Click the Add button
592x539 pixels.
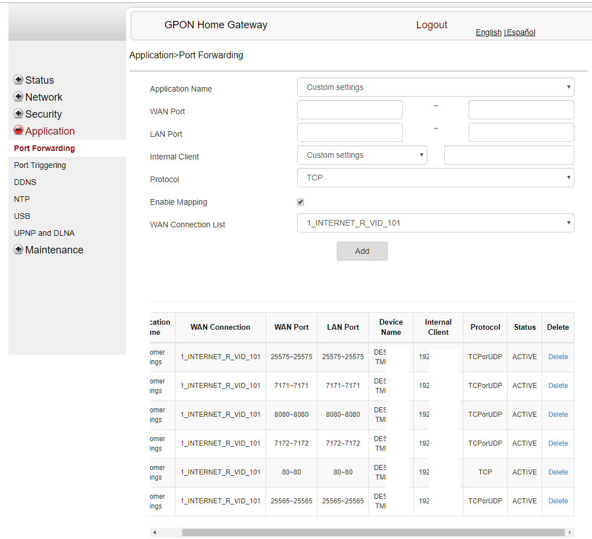[362, 251]
